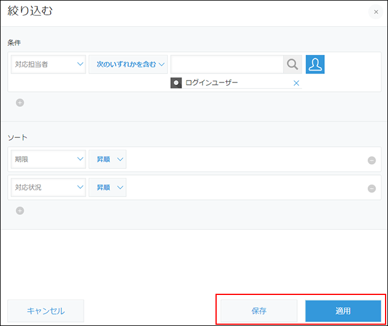Expand the 次のいずれかを含む operator dropdown

[128, 64]
